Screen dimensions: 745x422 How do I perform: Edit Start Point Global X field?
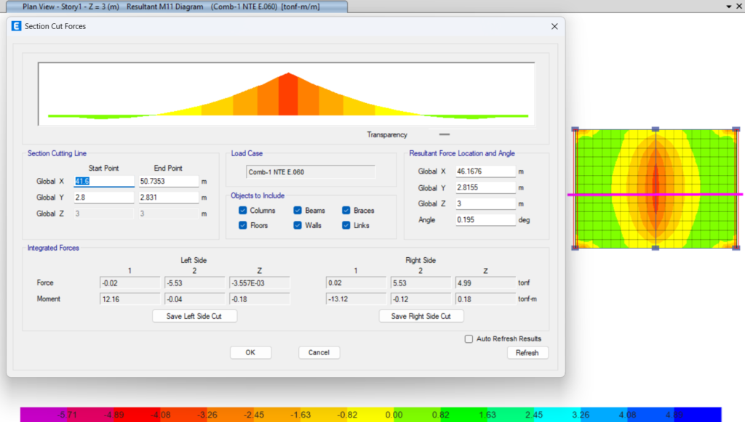tap(103, 182)
